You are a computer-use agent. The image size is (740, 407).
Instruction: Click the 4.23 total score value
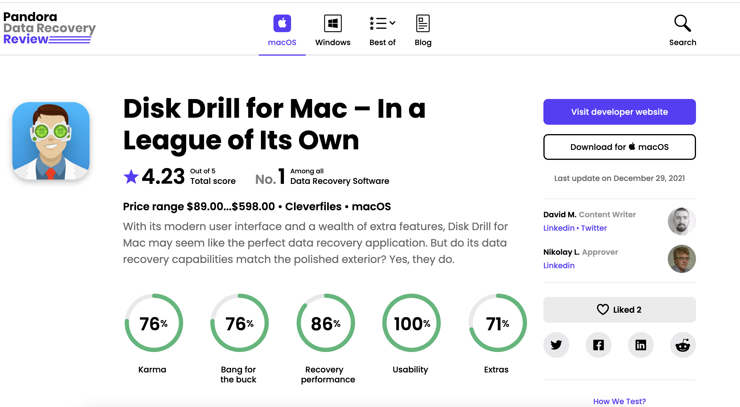pos(163,177)
